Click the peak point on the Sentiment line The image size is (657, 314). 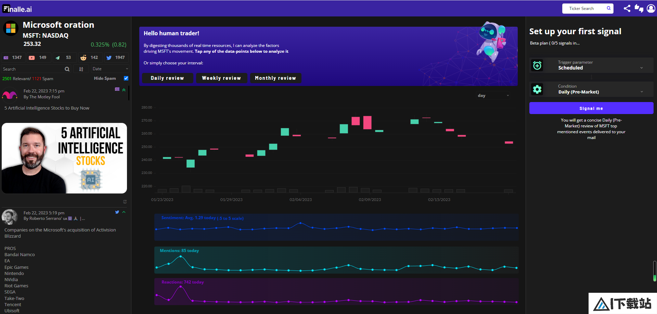point(300,223)
